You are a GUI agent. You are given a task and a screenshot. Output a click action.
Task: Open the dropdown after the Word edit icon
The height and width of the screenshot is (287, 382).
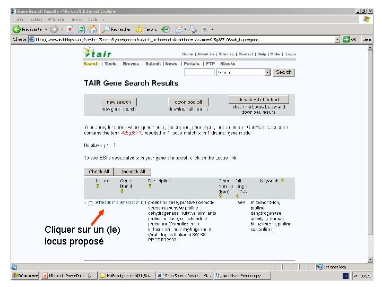[x=212, y=29]
